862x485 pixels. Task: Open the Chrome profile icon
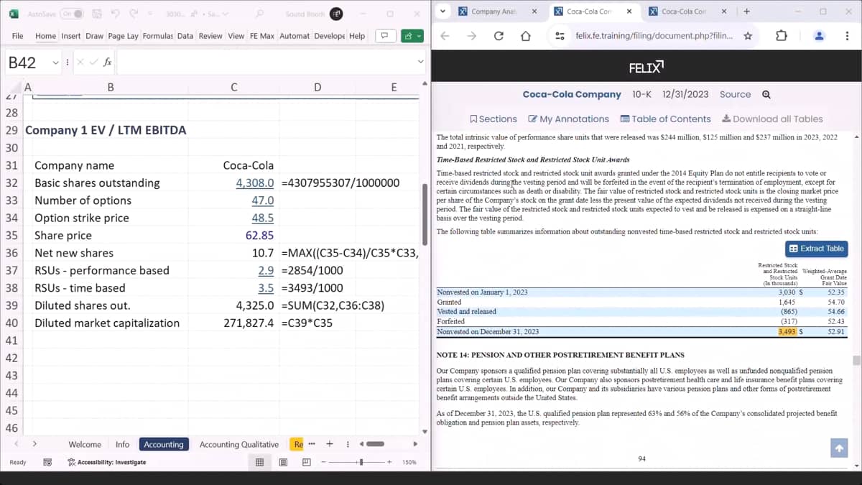click(818, 36)
